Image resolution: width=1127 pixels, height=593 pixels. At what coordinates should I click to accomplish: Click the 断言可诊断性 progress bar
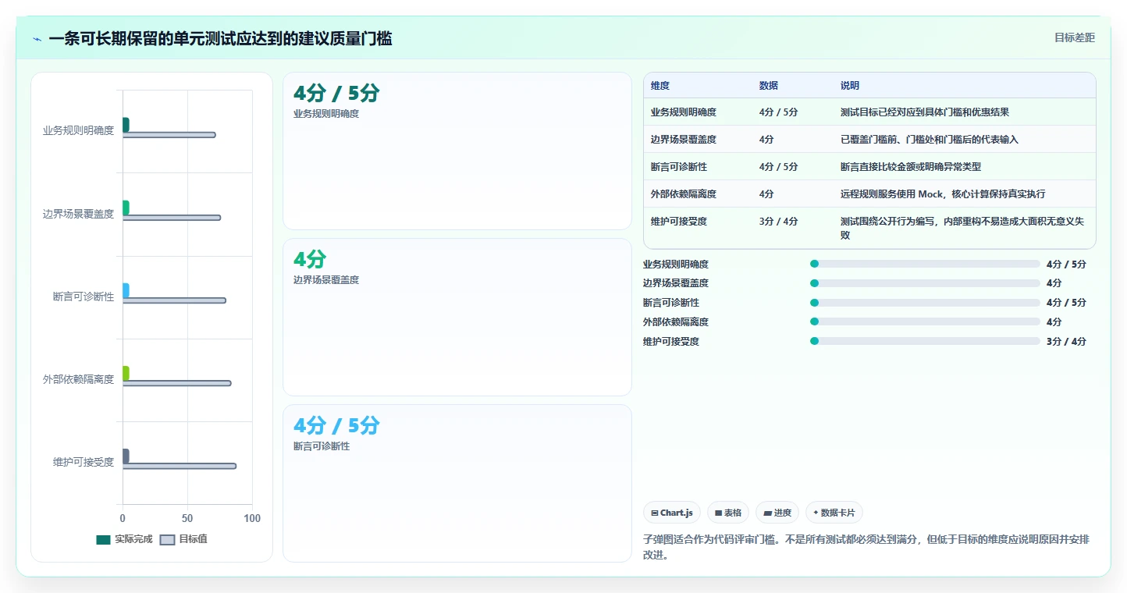[x=925, y=303]
